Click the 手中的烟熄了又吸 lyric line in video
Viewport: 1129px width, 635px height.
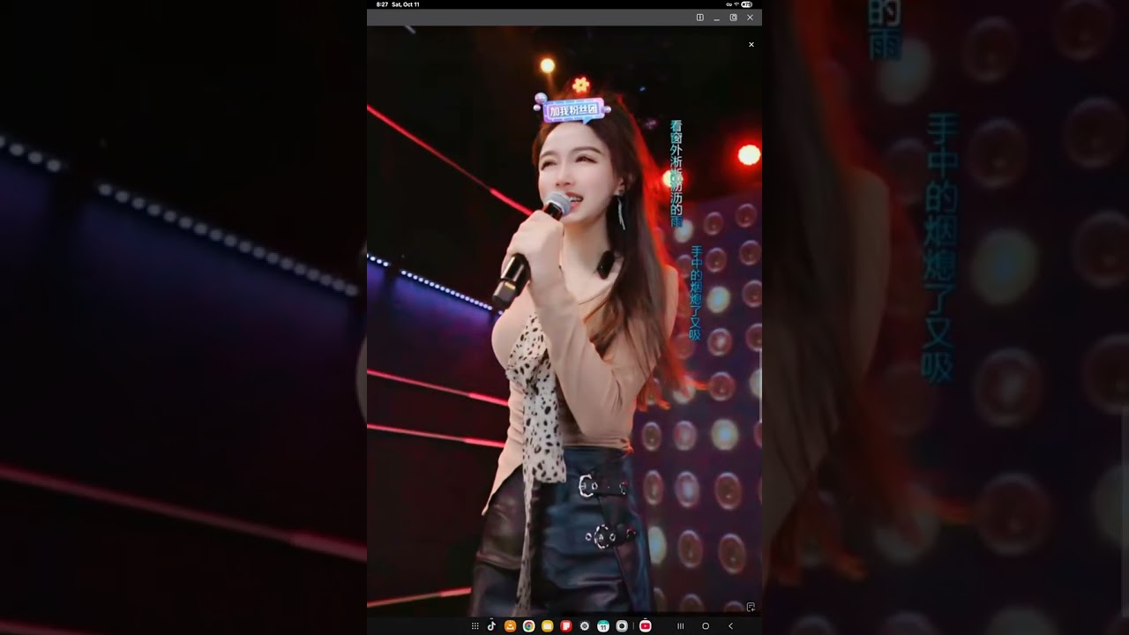click(x=695, y=293)
